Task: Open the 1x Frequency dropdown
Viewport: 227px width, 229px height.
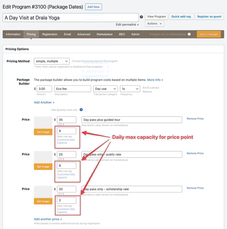Action: [x=130, y=89]
